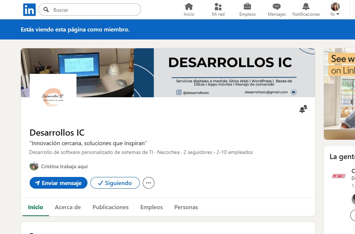Open Notificaciones bell icon
This screenshot has width=355, height=234.
[306, 7]
